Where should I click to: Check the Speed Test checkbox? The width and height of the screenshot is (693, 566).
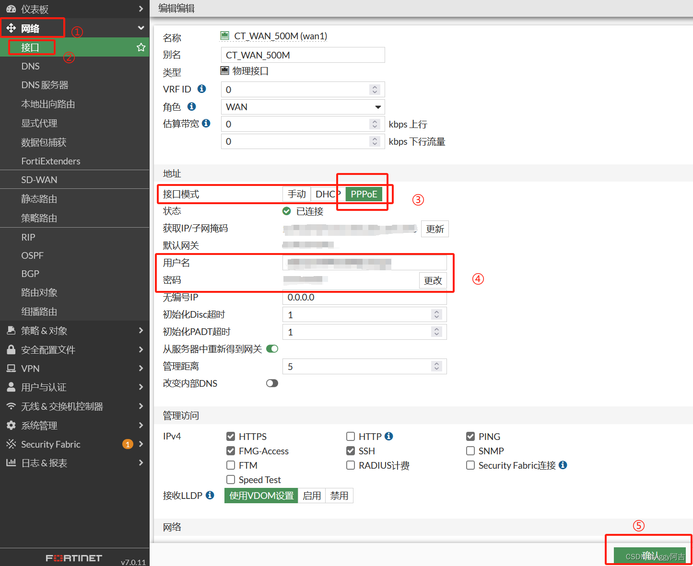231,479
